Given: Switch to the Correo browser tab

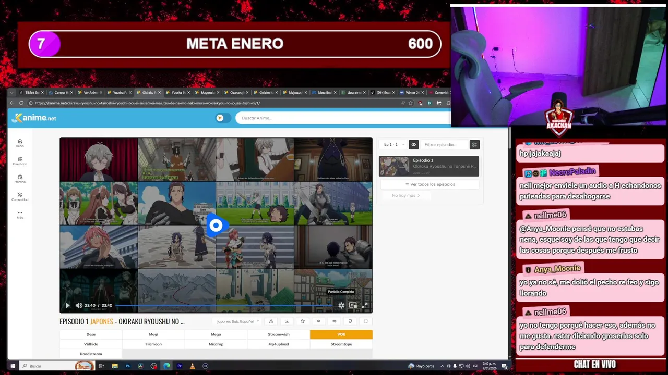Looking at the screenshot, I should (x=61, y=92).
